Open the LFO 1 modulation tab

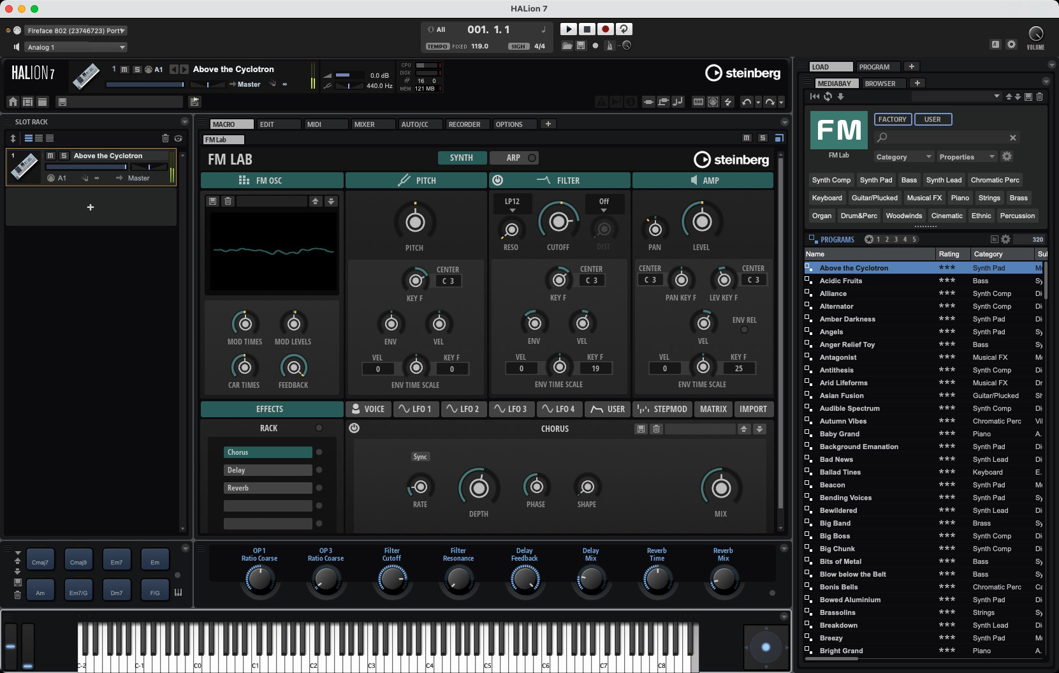(416, 409)
